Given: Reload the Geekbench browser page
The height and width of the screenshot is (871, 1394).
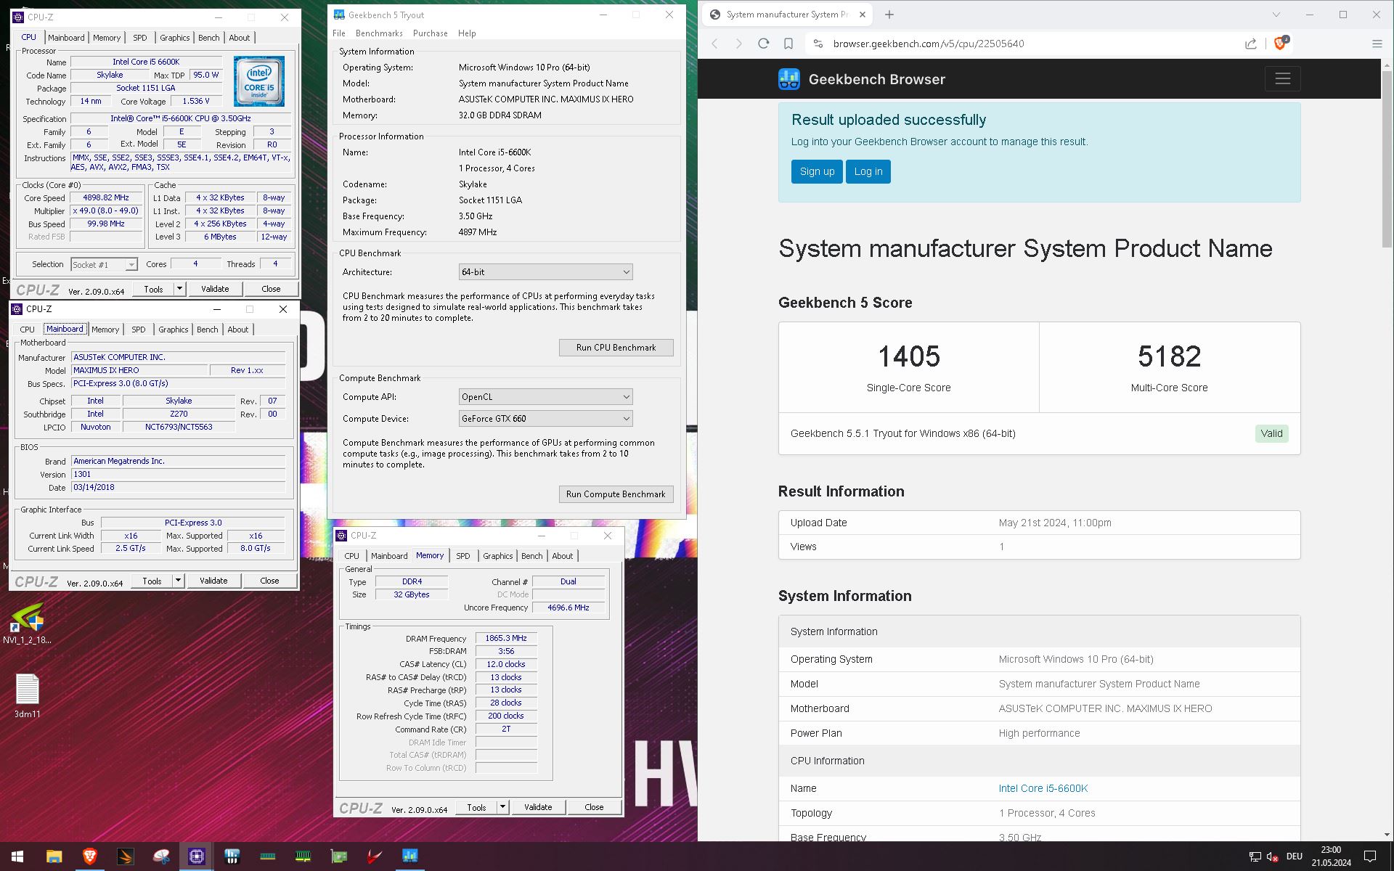Looking at the screenshot, I should pyautogui.click(x=763, y=44).
